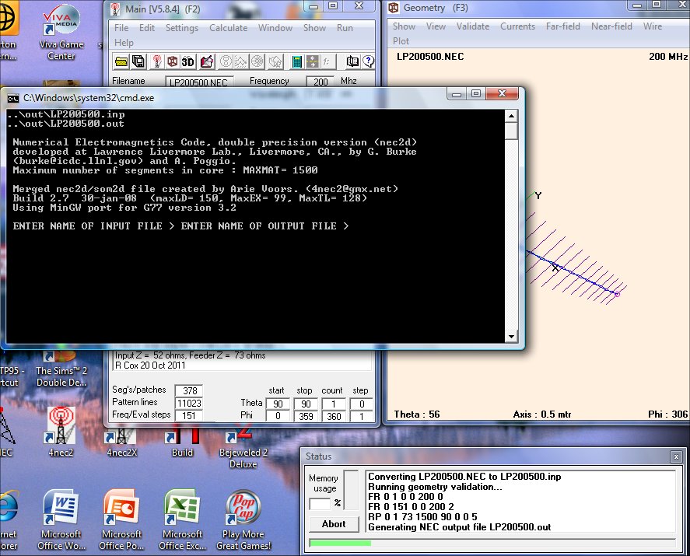Click the green calculator toolbar icon
The width and height of the screenshot is (690, 556).
coord(296,61)
